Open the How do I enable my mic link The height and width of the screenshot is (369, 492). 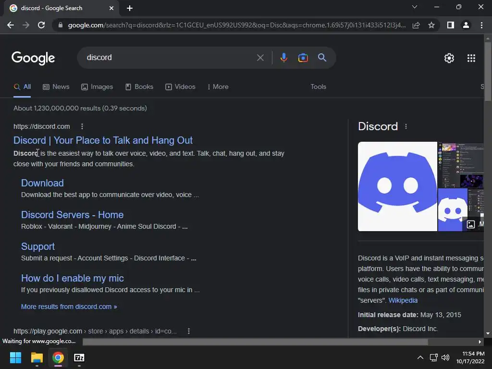[72, 278]
